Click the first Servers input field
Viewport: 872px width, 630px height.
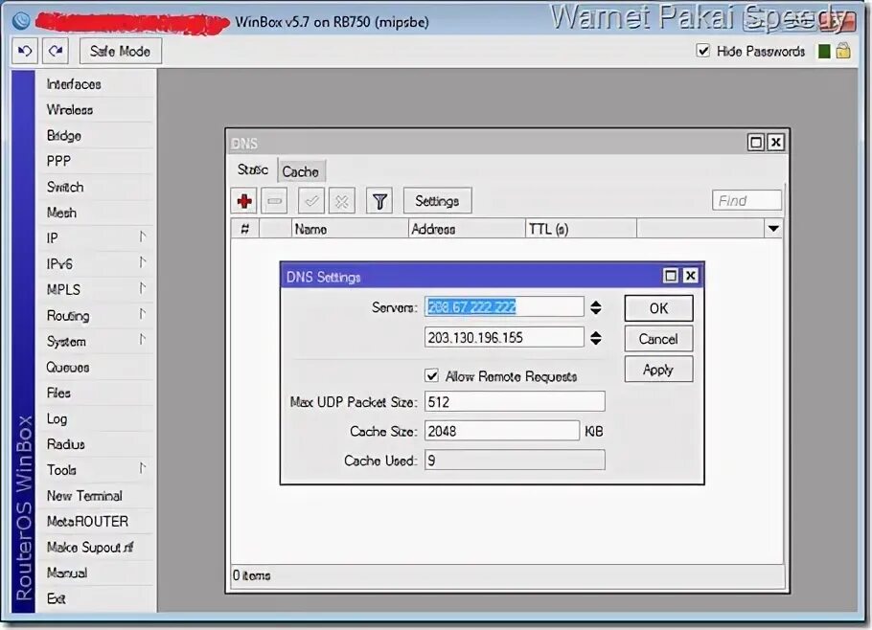[504, 306]
